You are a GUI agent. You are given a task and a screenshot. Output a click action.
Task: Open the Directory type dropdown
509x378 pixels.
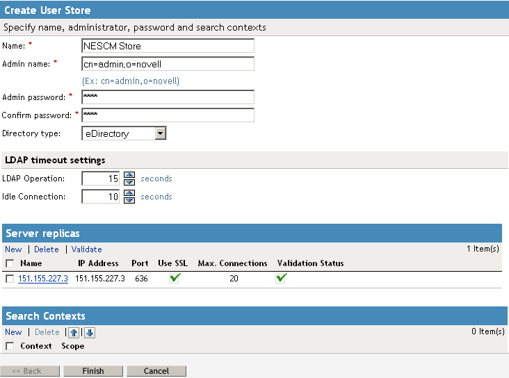click(124, 133)
